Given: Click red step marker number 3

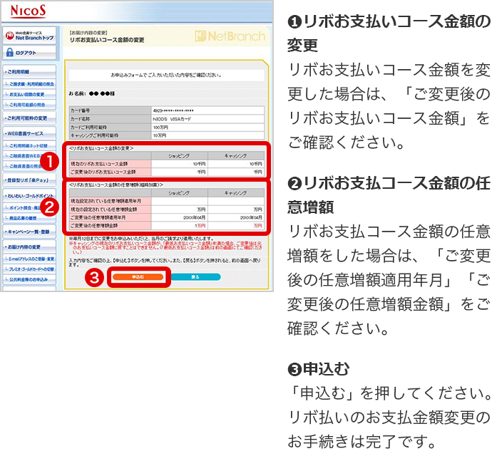Looking at the screenshot, I should [97, 276].
